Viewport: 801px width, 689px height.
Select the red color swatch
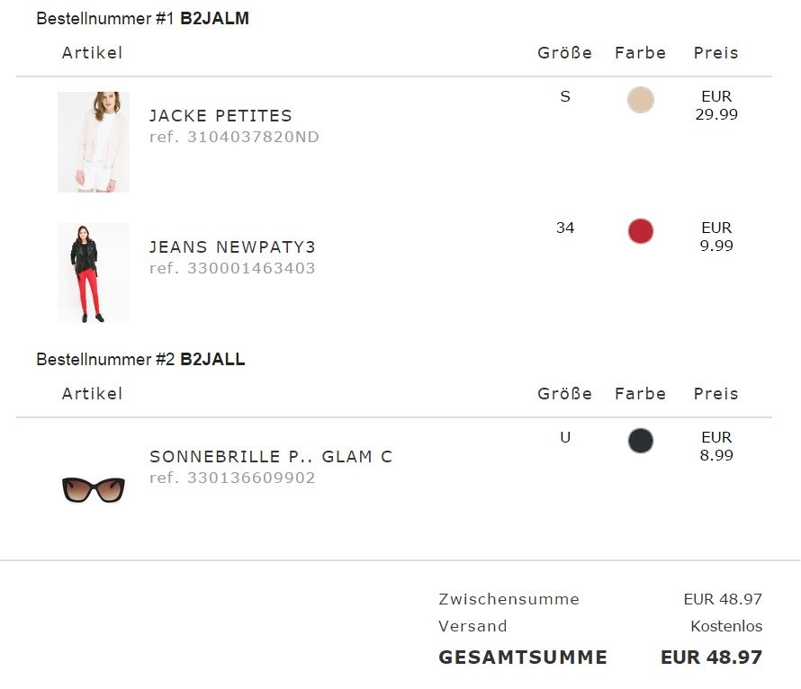click(641, 231)
